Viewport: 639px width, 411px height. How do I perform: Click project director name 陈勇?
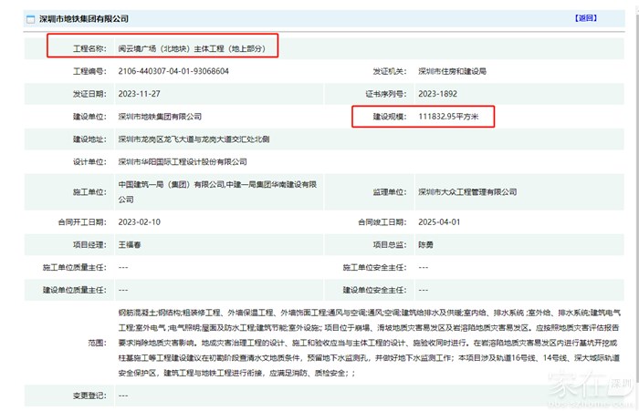[x=426, y=244]
